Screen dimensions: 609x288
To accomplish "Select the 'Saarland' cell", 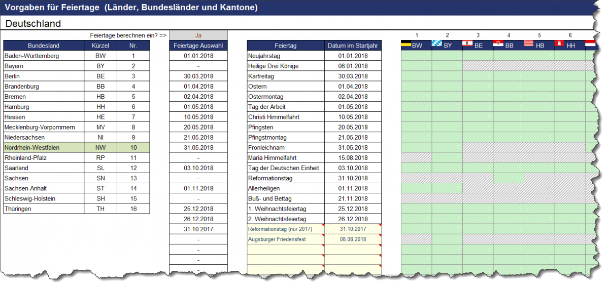I will coord(44,168).
